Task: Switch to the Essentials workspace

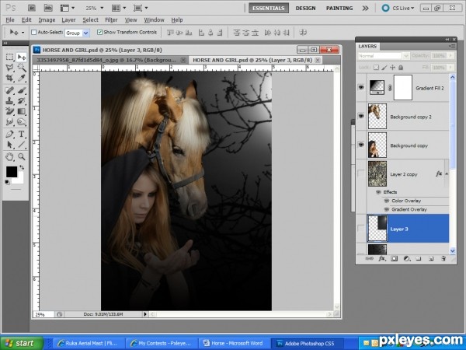Action: click(269, 8)
